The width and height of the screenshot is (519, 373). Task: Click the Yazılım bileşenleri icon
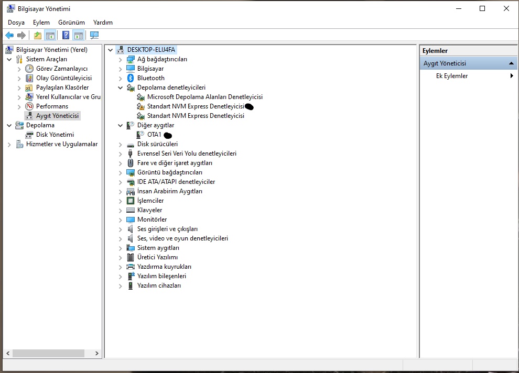pos(131,276)
